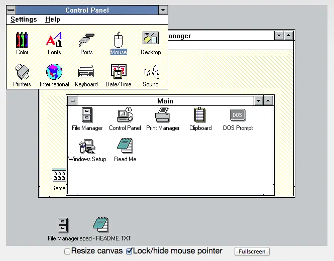The height and width of the screenshot is (261, 334).
Task: Click the Program Manager title bar
Action: [221, 36]
